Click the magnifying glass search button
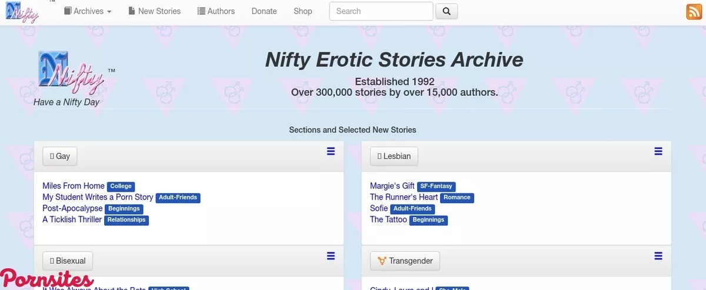 tap(447, 11)
